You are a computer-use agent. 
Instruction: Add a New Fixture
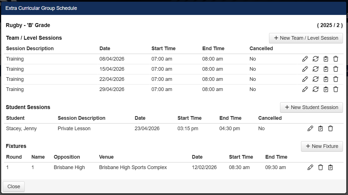click(x=322, y=146)
